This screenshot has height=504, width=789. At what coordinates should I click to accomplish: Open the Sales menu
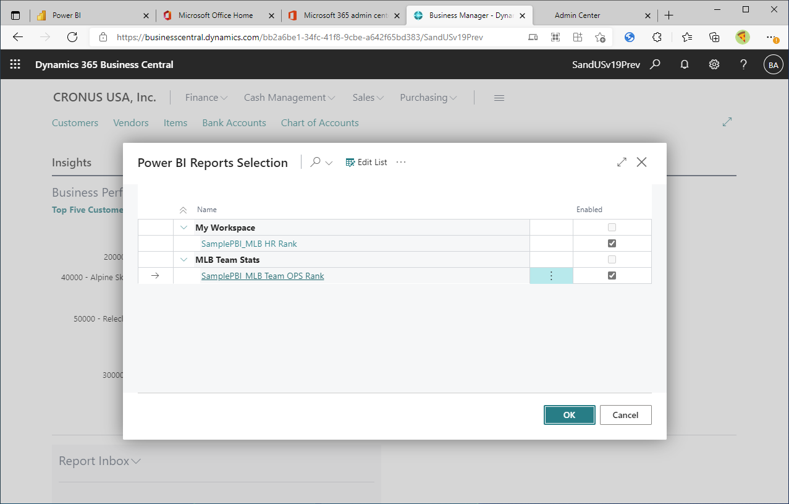coord(367,97)
